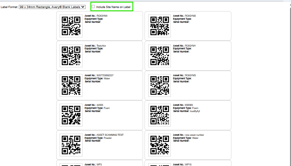Select the asset number text ROIGYM1
The height and width of the screenshot is (166, 291).
190,46
